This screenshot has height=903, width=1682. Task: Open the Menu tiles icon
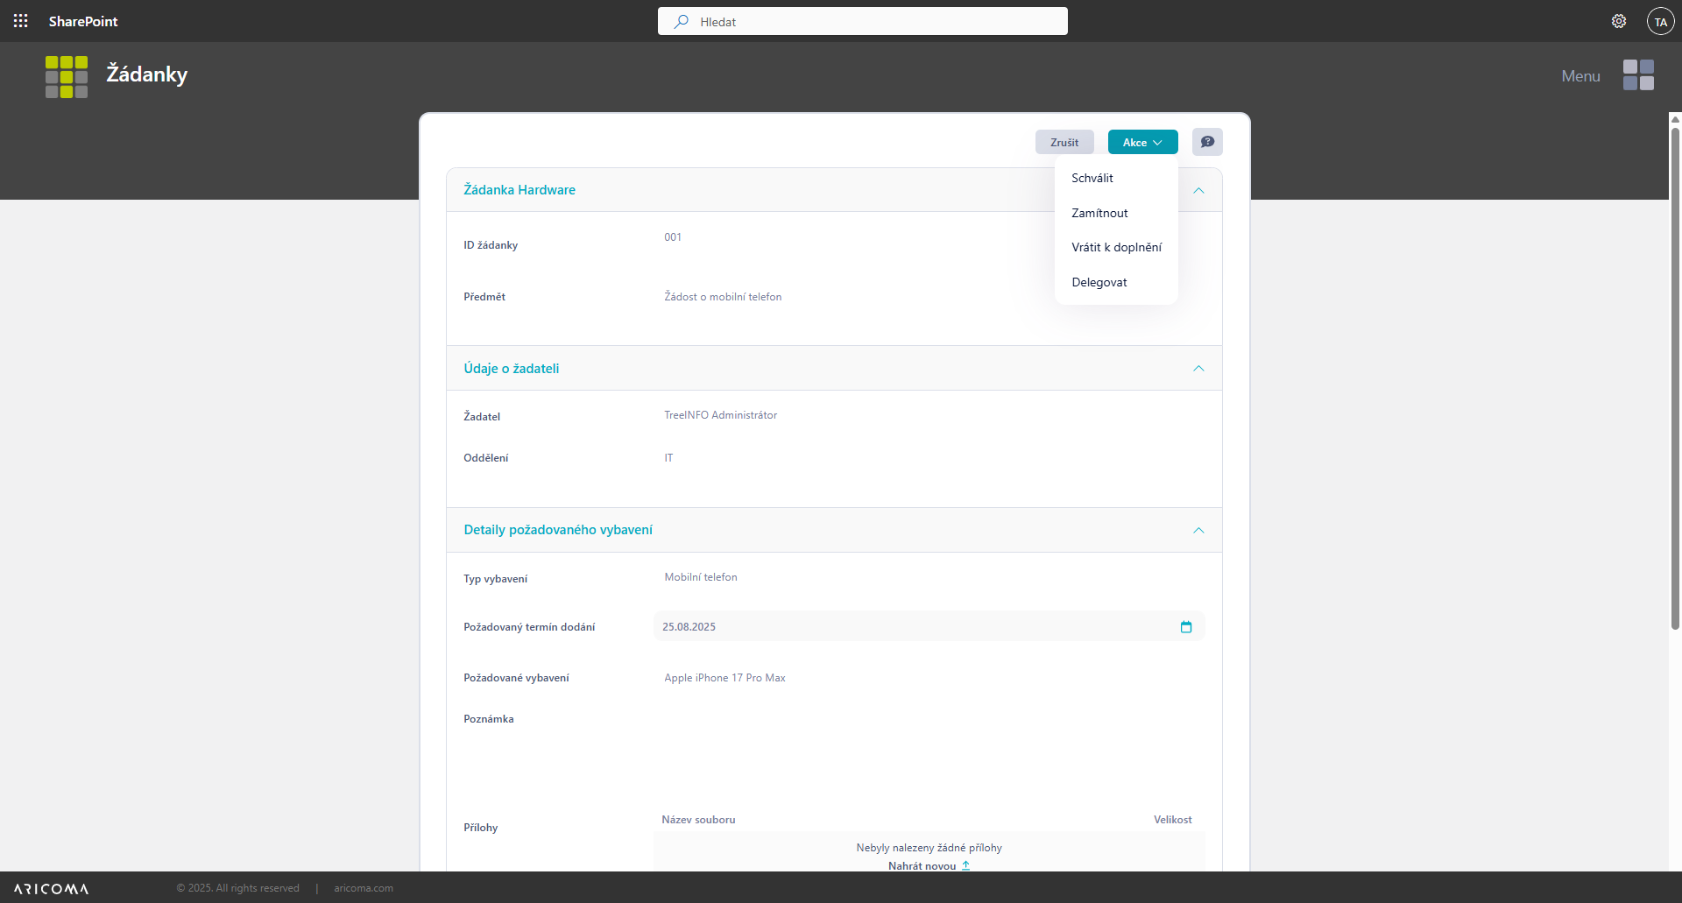point(1637,75)
